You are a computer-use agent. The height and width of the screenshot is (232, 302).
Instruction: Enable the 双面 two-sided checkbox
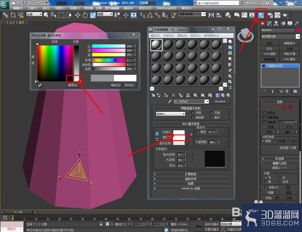pyautogui.click(x=211, y=113)
